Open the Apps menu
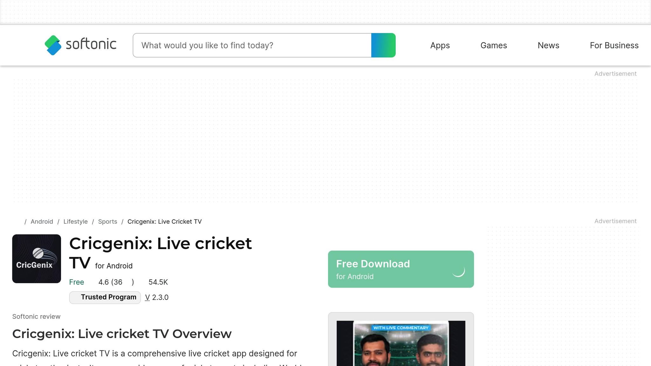 pyautogui.click(x=440, y=45)
